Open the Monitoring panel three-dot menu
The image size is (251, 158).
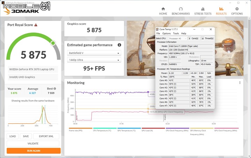tap(239, 82)
